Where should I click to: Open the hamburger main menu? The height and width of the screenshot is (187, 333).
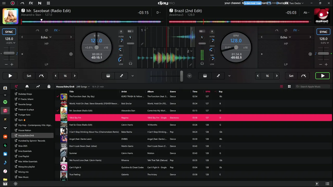tap(4, 3)
